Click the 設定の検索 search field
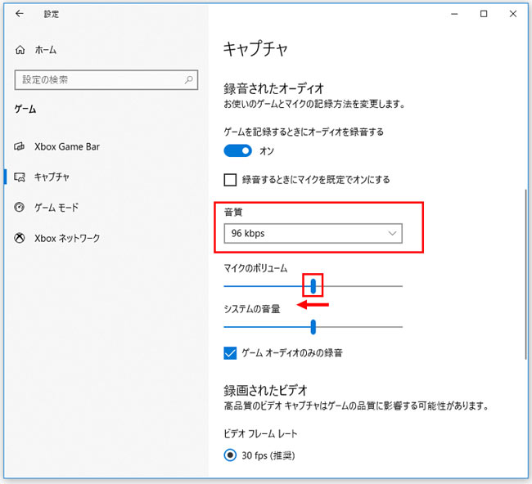 click(106, 80)
